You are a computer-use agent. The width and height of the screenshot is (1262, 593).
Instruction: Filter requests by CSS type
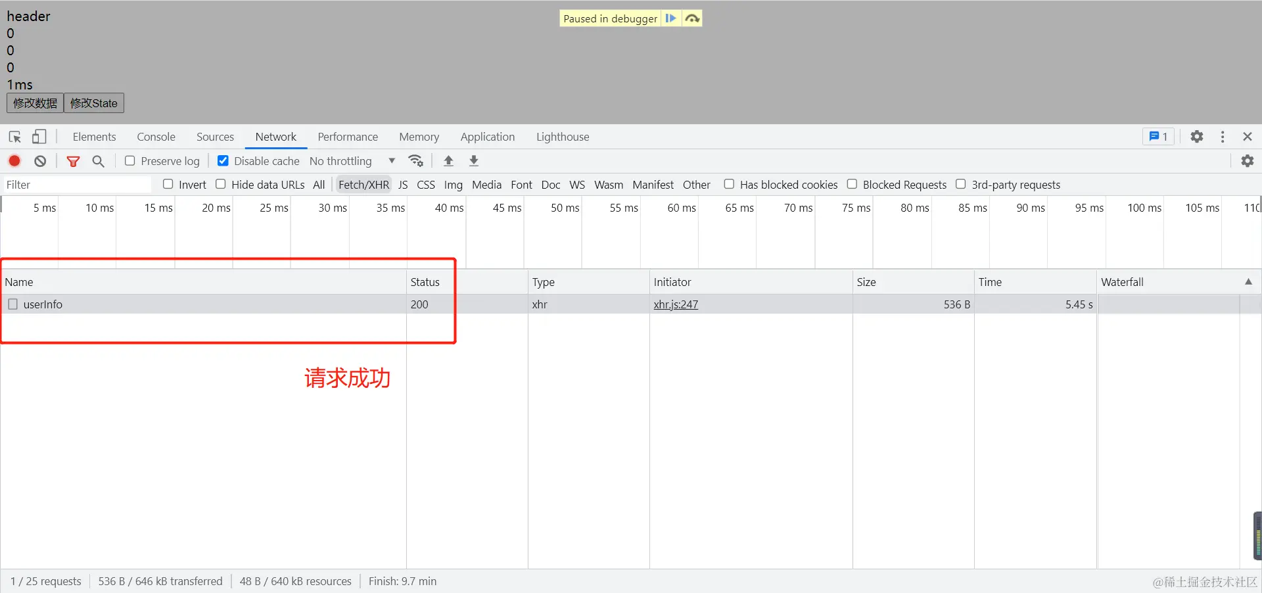[426, 185]
